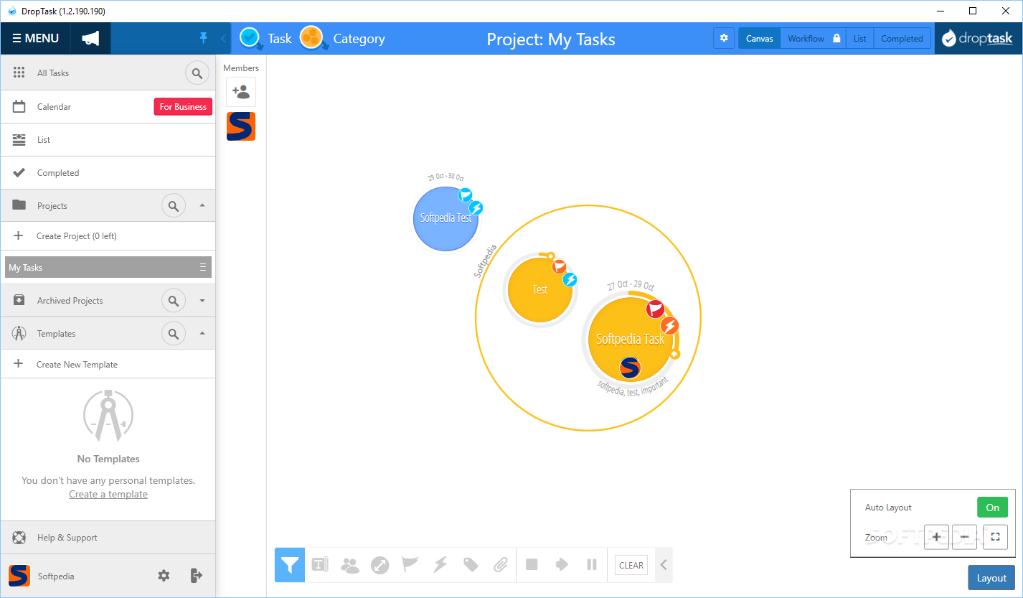Click the CLEAR filters button
1023x598 pixels.
(x=631, y=565)
